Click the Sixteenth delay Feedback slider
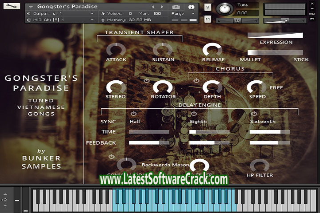Image resolution: width=320 pixels, height=213 pixels. pos(270,143)
